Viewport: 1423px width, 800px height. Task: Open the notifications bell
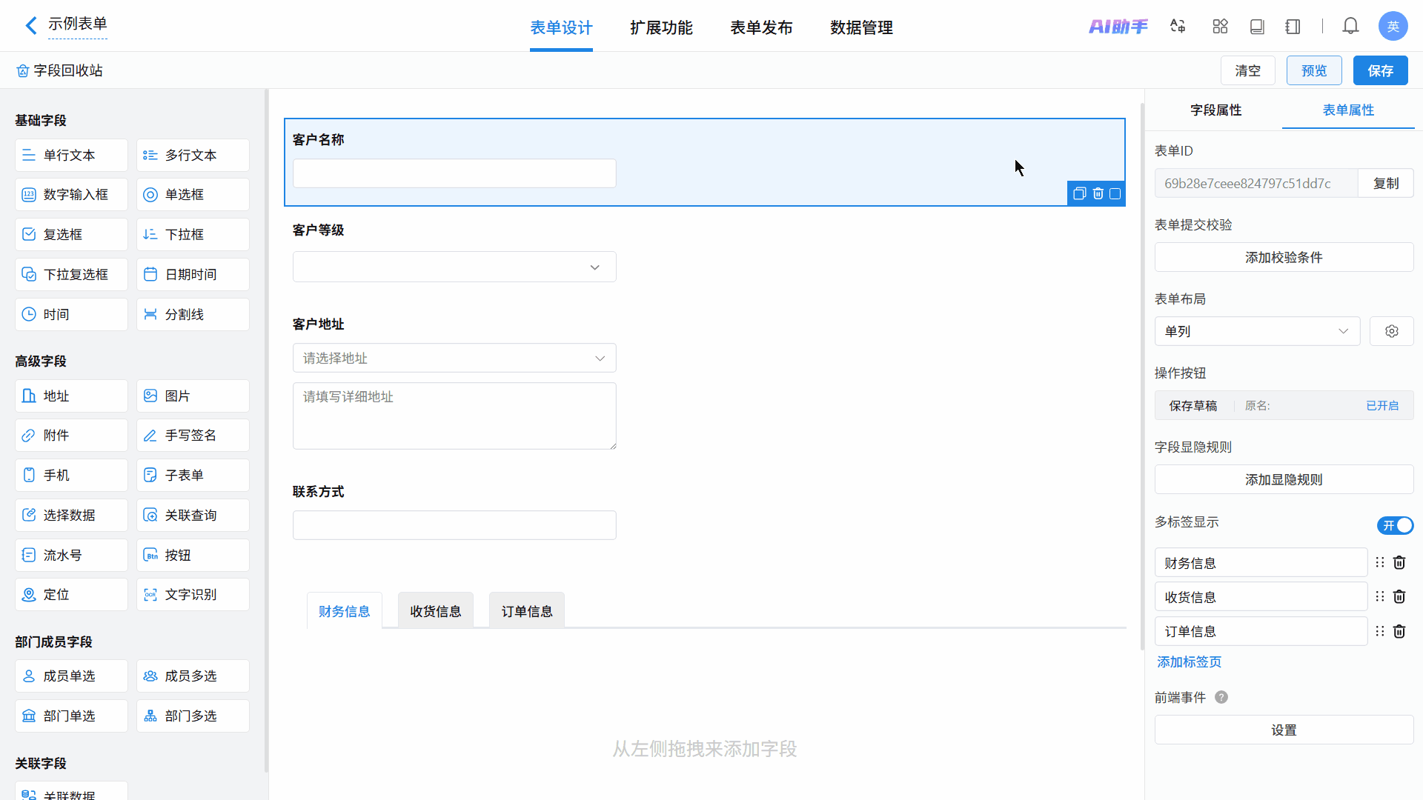click(x=1350, y=27)
